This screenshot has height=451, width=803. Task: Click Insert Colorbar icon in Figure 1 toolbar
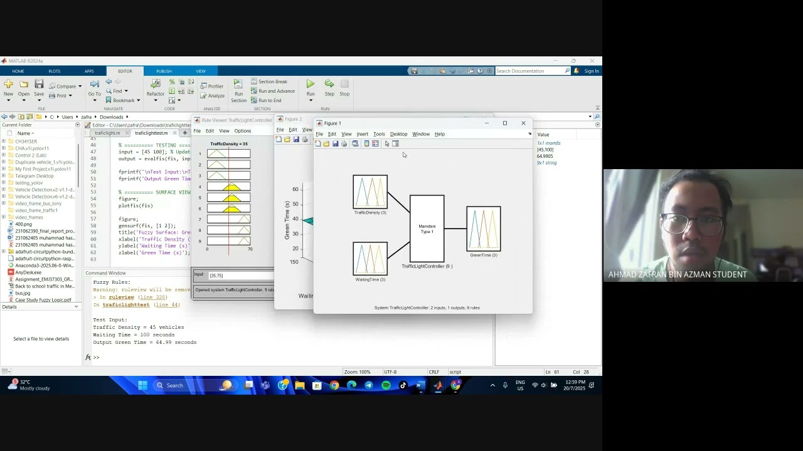[367, 144]
